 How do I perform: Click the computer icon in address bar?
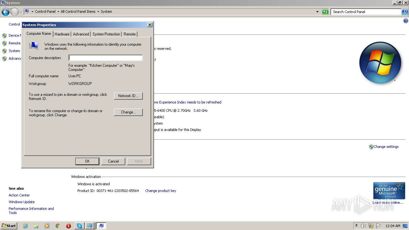point(27,11)
